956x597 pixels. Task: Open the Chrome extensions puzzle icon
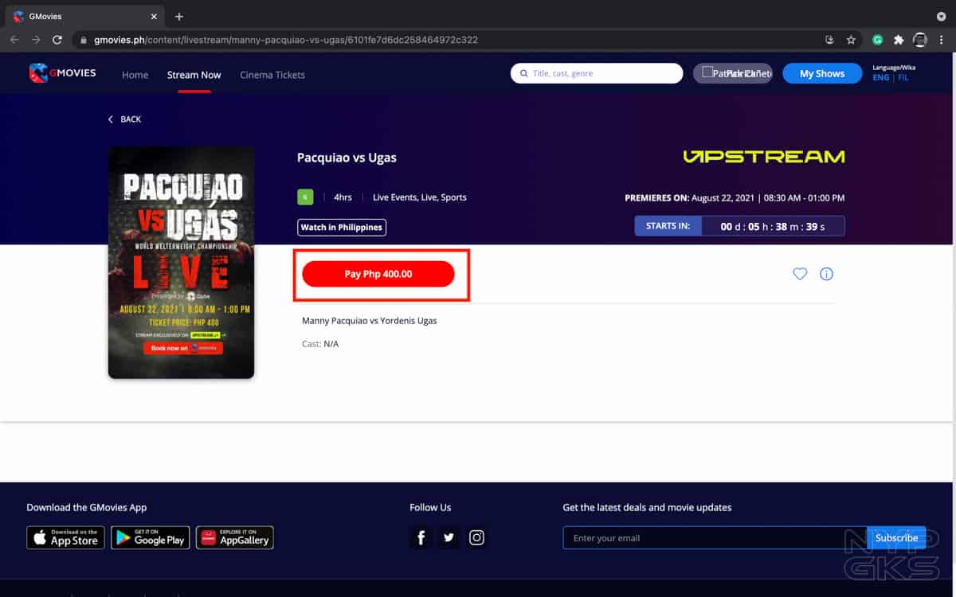899,39
